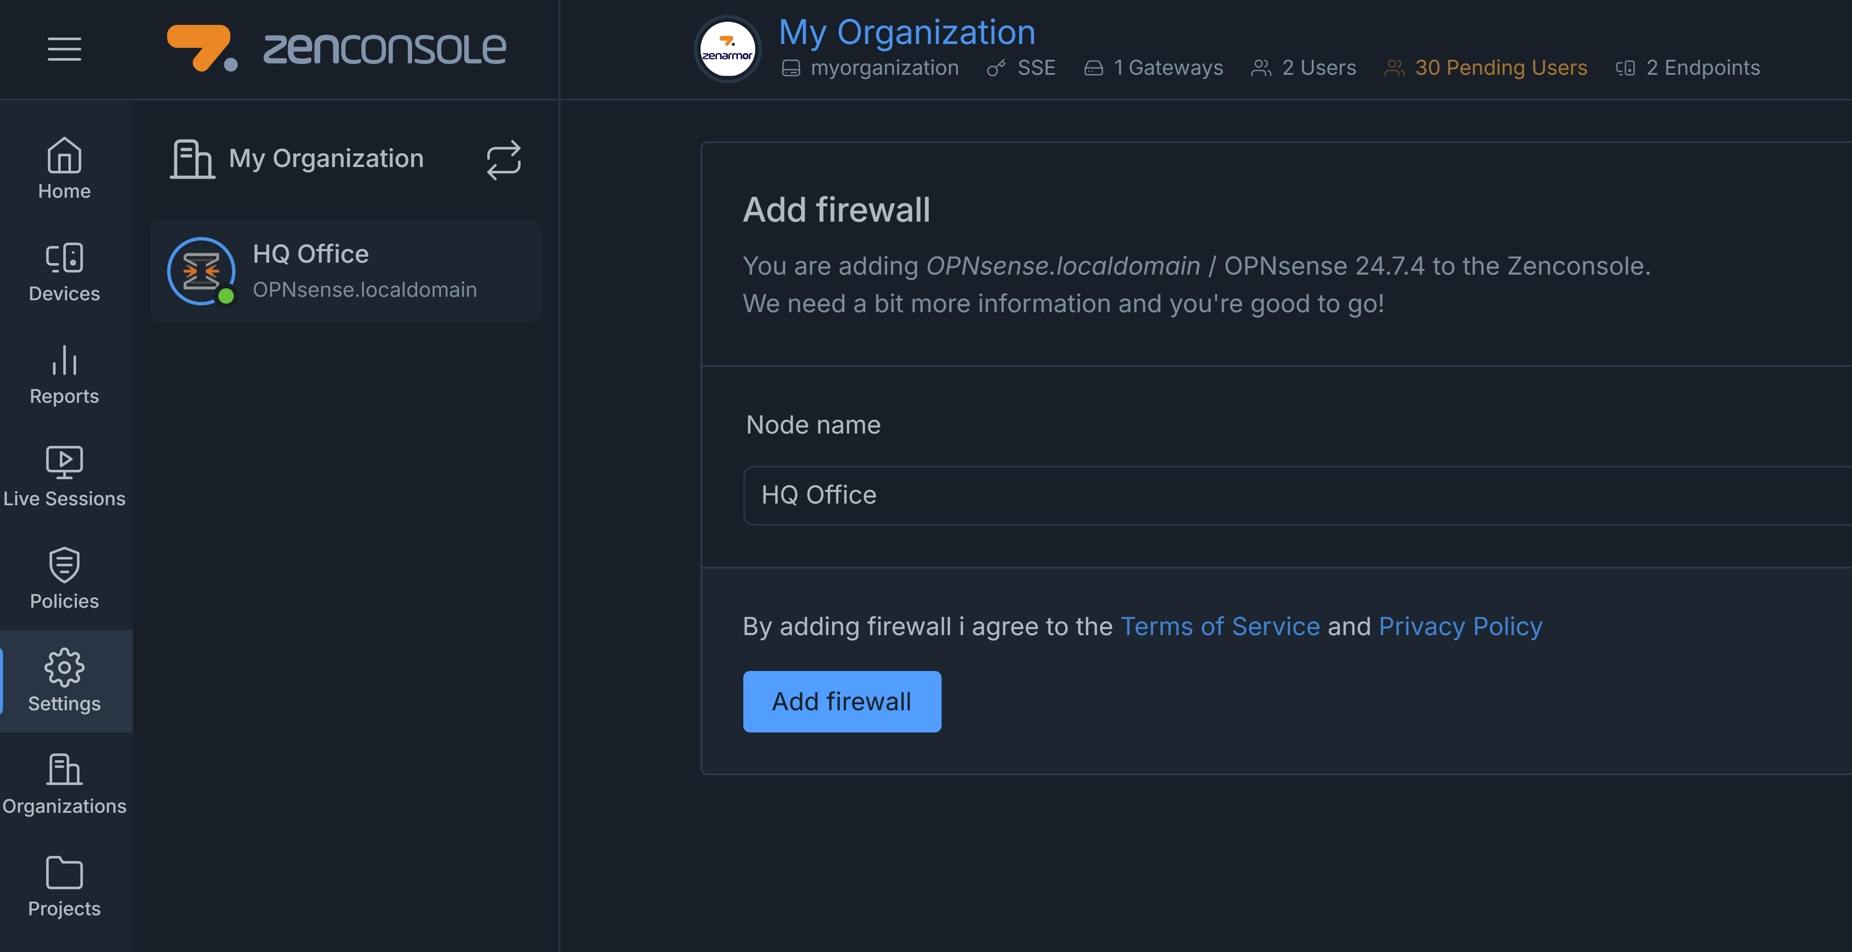
Task: Click the key icon beside SSE
Action: coord(996,68)
